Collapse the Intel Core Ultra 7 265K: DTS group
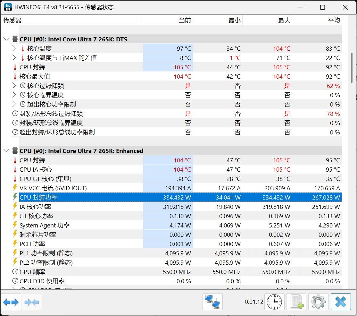 click(6, 39)
